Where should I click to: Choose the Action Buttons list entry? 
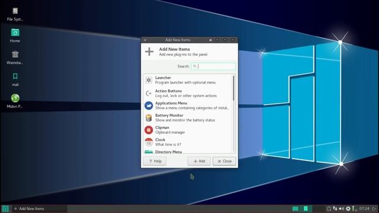[188, 93]
